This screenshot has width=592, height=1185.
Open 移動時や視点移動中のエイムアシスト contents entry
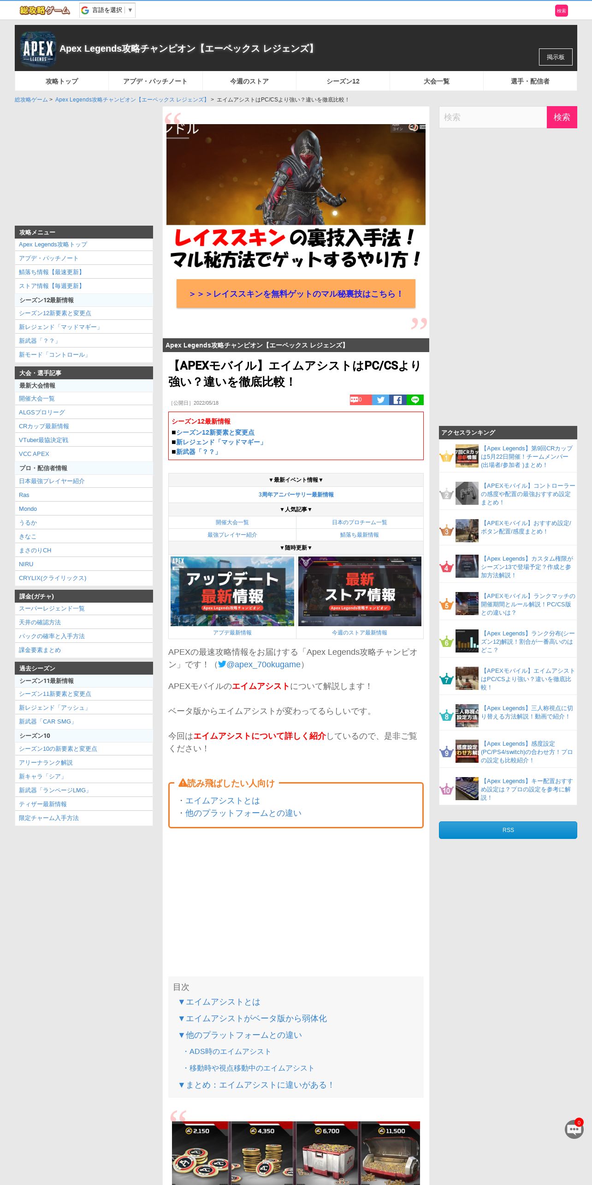point(248,1068)
